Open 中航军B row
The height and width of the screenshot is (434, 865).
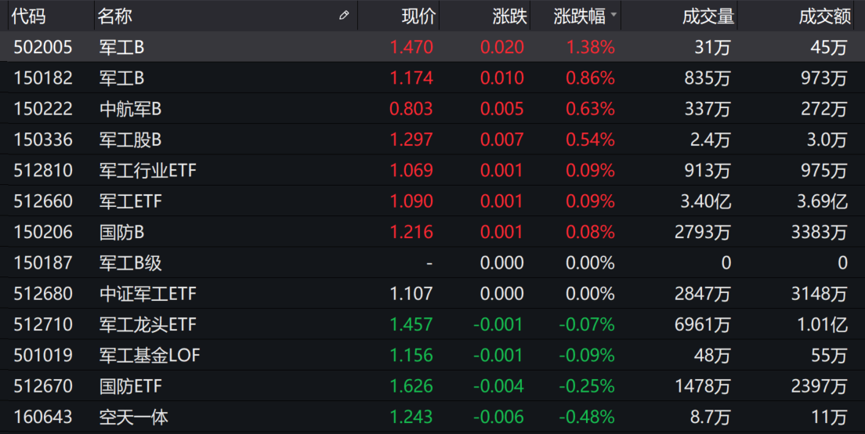130,109
